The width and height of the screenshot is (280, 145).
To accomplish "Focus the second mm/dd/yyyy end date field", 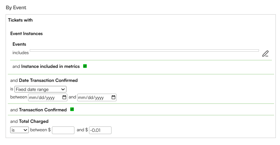I will click(97, 98).
